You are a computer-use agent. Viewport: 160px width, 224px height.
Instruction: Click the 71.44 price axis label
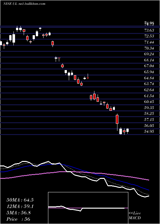click(x=149, y=42)
